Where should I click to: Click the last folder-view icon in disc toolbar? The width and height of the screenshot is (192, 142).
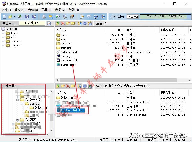(x=90, y=23)
